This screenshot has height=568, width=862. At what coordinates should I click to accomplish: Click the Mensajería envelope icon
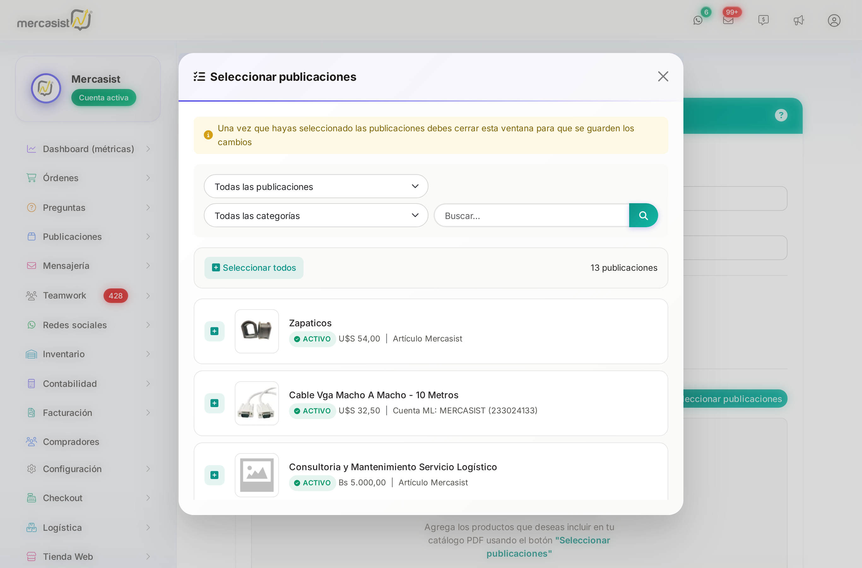tap(32, 265)
